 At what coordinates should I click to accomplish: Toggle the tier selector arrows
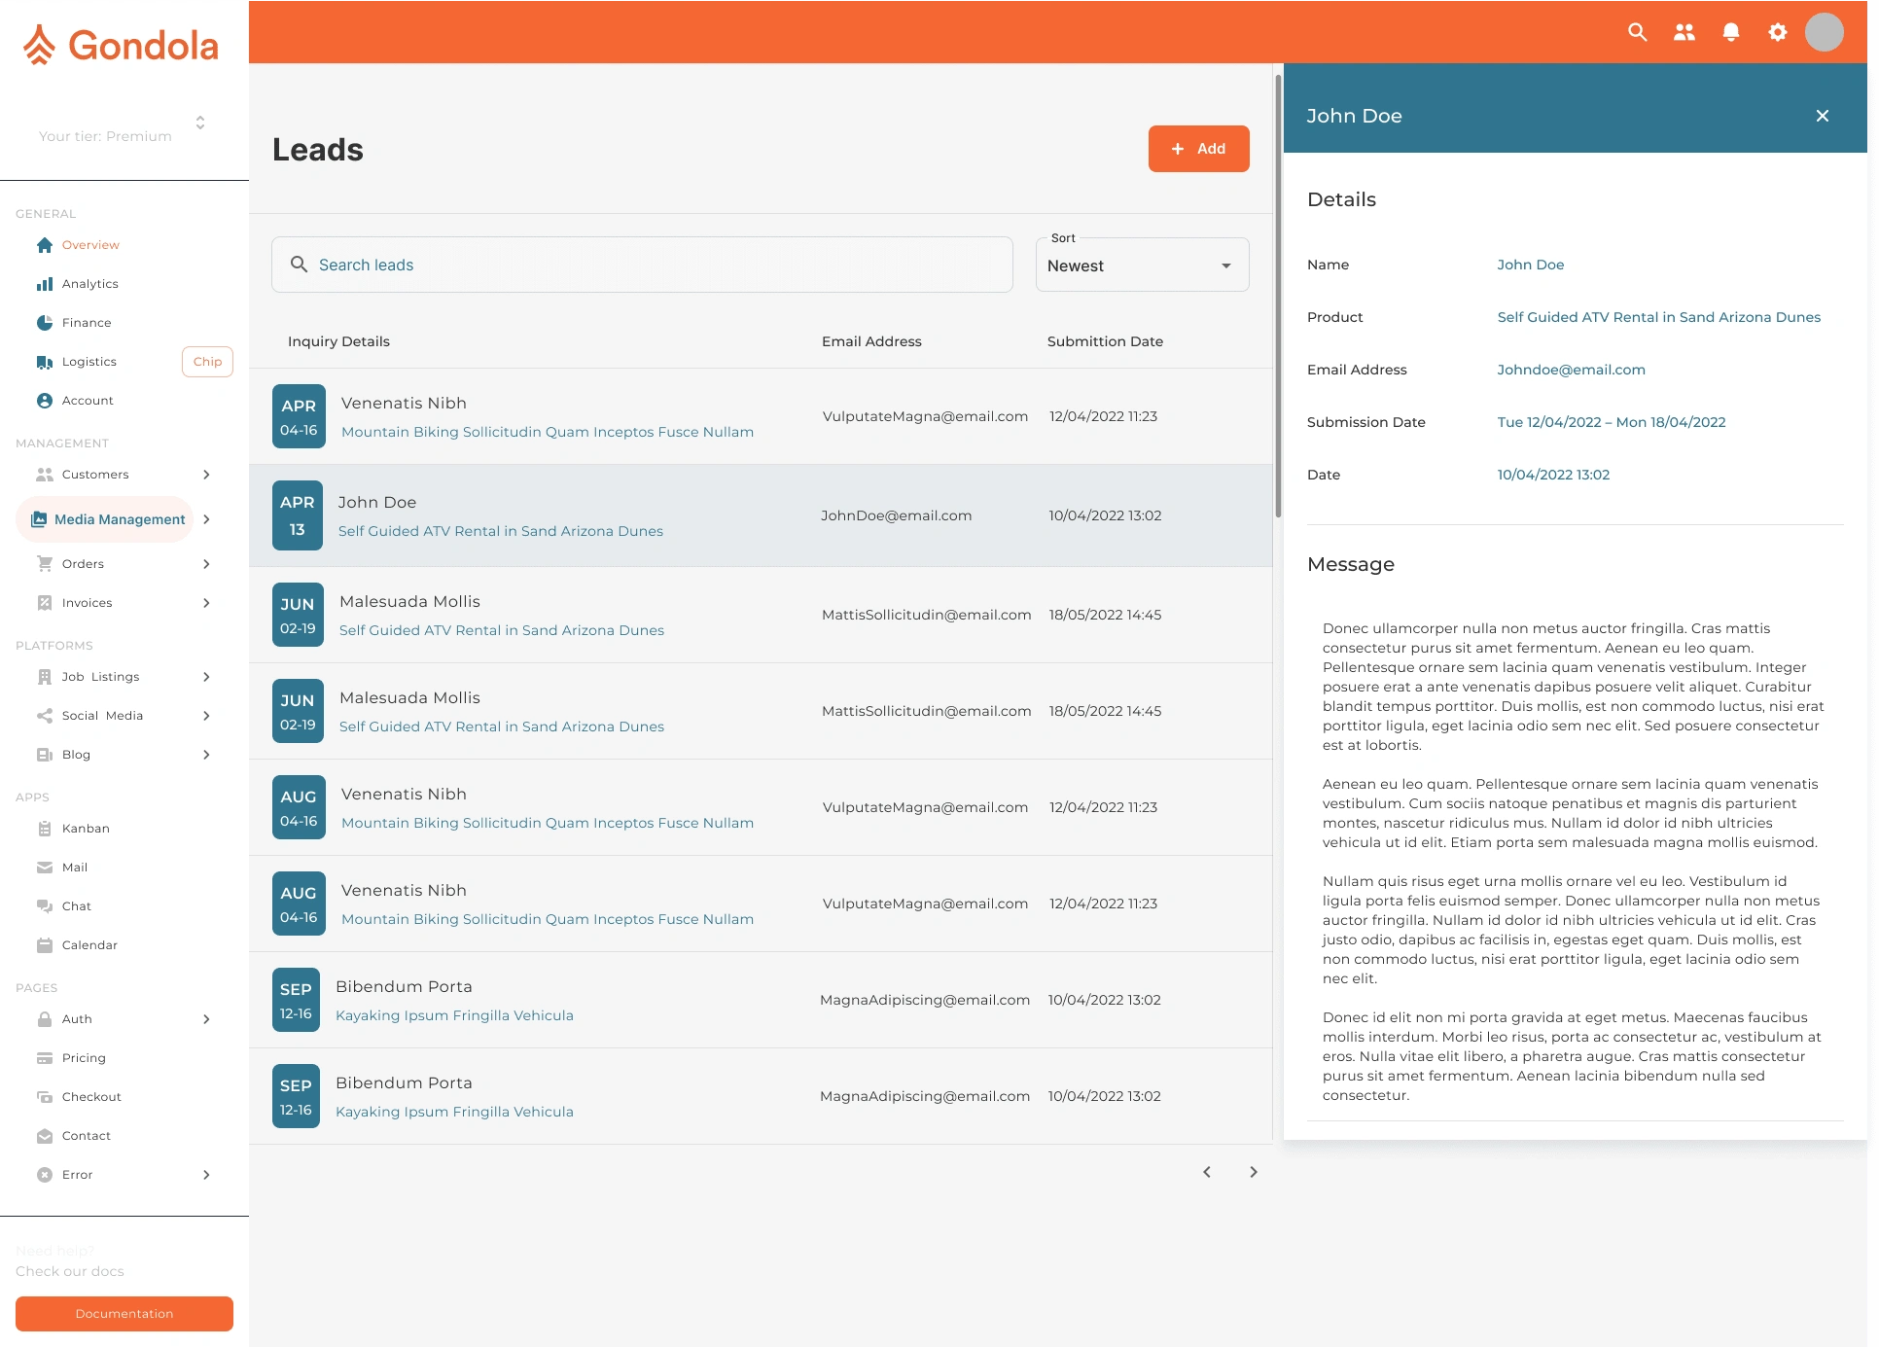200,123
